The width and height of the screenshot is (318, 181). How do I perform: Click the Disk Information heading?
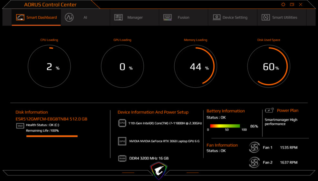tap(32, 112)
